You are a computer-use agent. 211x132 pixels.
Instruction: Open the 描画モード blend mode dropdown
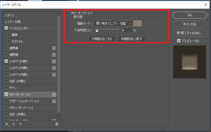pos(113,24)
